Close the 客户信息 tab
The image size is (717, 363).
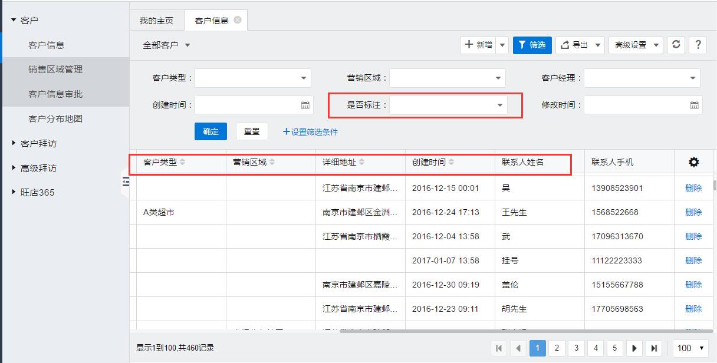(238, 20)
